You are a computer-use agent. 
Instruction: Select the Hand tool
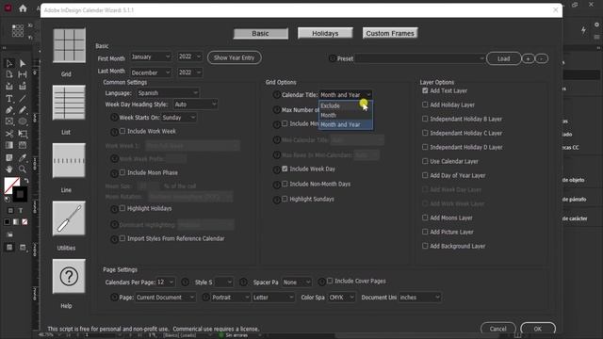[x=9, y=169]
